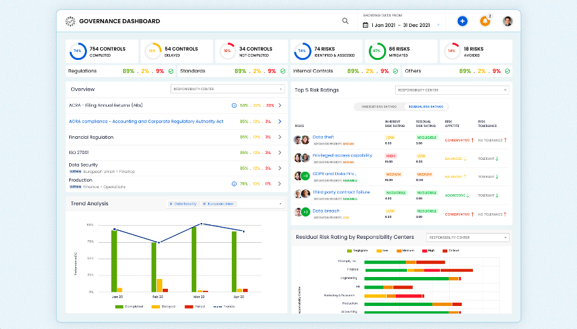Viewport: 577px width, 329px height.
Task: Open the orange notifications bell
Action: pos(485,21)
